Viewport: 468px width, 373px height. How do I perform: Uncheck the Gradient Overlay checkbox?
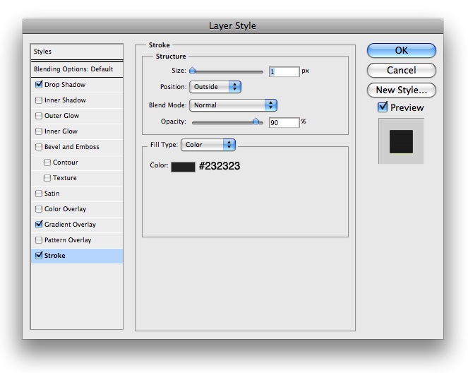[x=39, y=224]
